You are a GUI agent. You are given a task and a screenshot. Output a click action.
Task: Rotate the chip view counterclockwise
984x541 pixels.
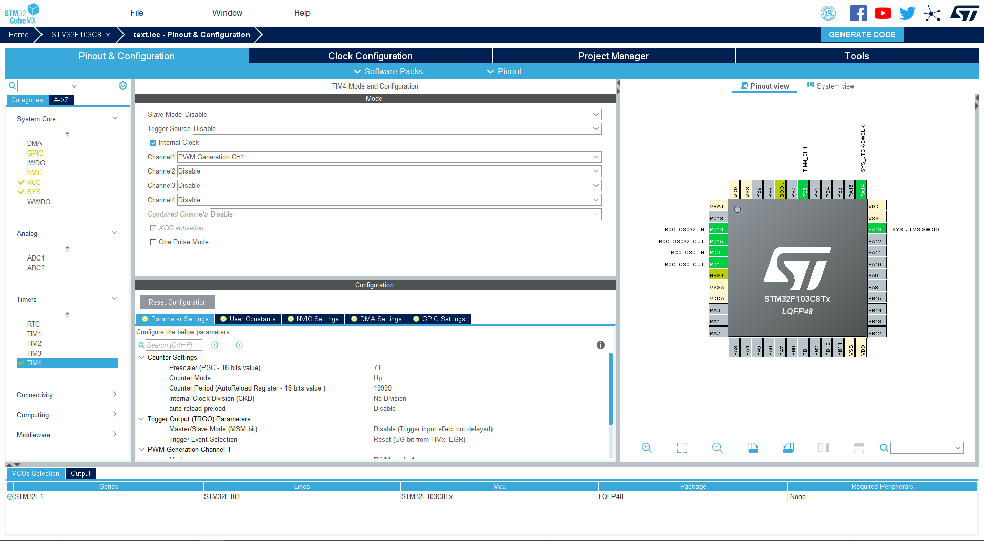tap(788, 448)
